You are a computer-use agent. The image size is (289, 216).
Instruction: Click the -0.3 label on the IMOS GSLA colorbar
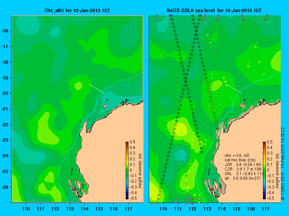[x=270, y=187]
